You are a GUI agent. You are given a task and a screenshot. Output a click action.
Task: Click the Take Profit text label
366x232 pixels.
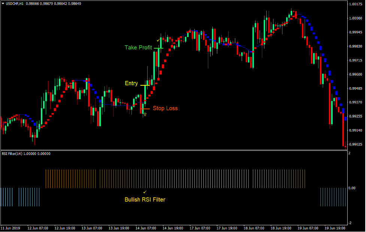[138, 48]
